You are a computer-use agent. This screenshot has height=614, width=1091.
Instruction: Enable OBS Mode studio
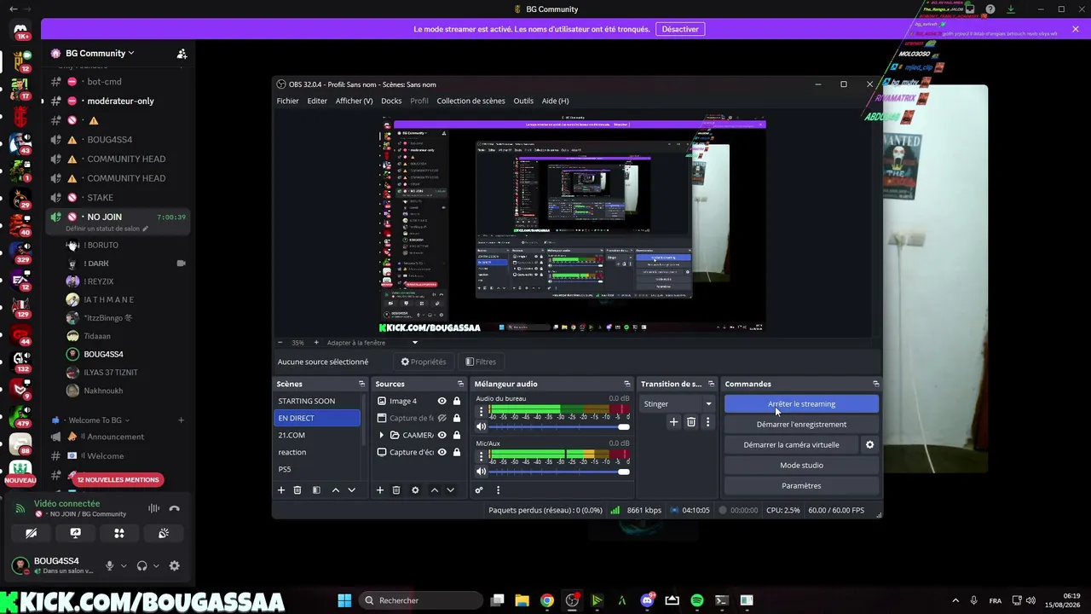801,465
